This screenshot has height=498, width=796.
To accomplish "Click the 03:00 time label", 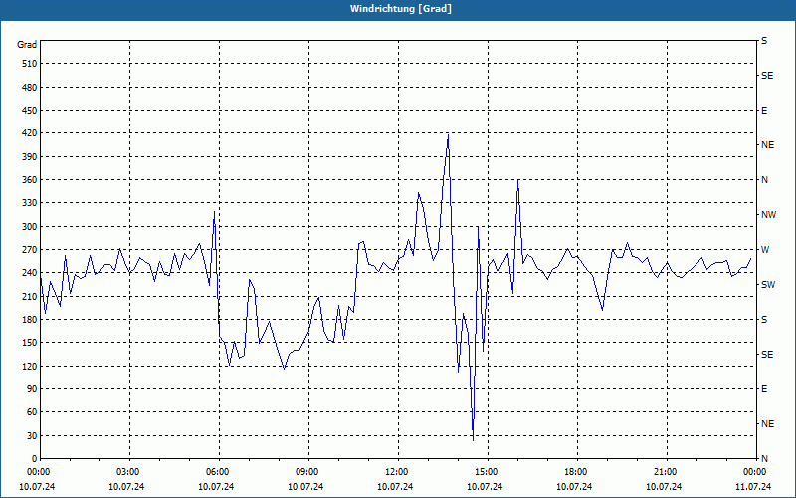I will click(x=127, y=472).
